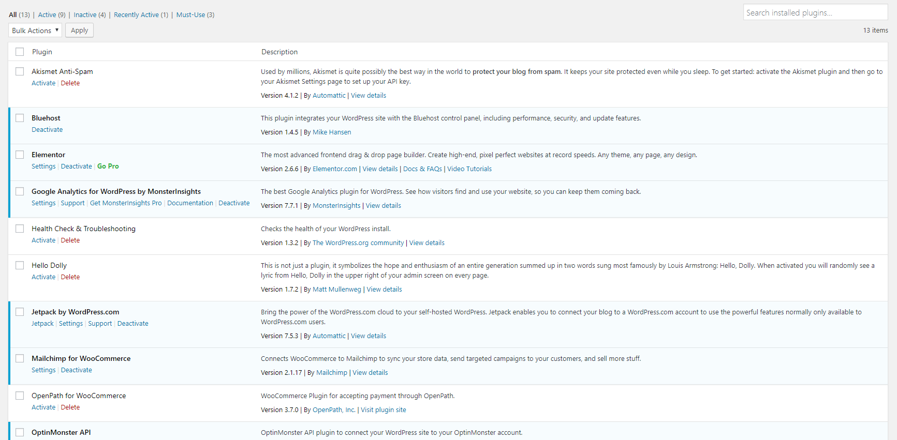Filter plugins by Inactive
This screenshot has height=440, width=897.
(x=85, y=15)
